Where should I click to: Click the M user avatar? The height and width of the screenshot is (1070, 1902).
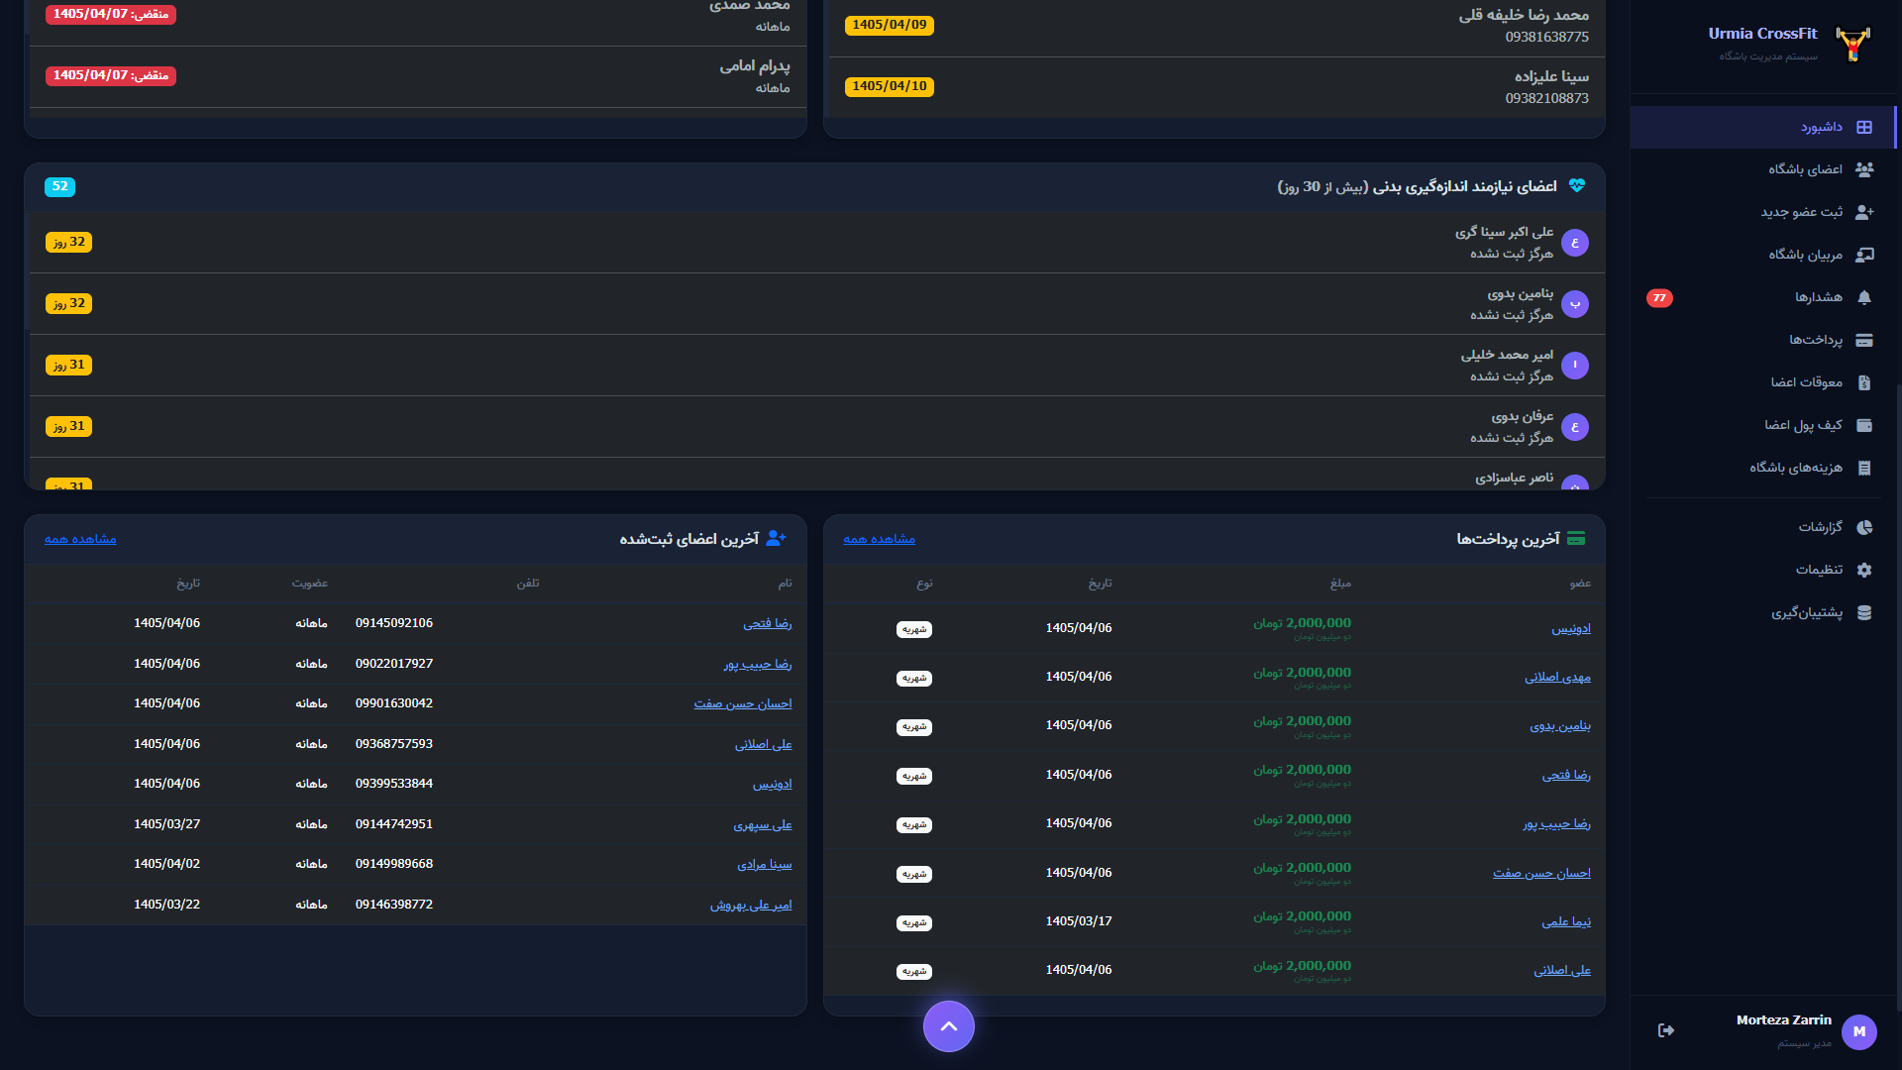(x=1859, y=1031)
